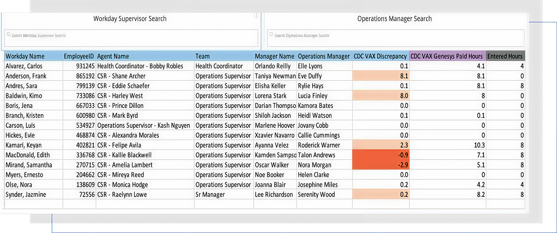Select the MacDonald, Edith cell

33,155
